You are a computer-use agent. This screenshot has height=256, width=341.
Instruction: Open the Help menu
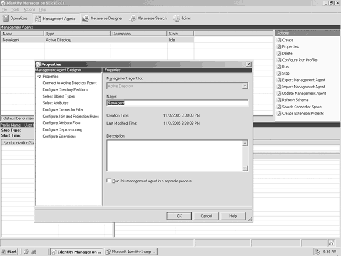(42, 9)
